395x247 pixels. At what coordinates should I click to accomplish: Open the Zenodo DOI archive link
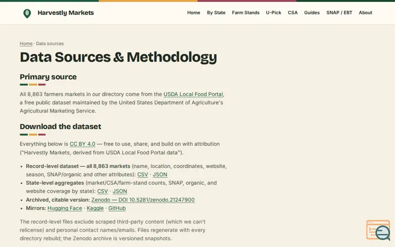pos(143,200)
